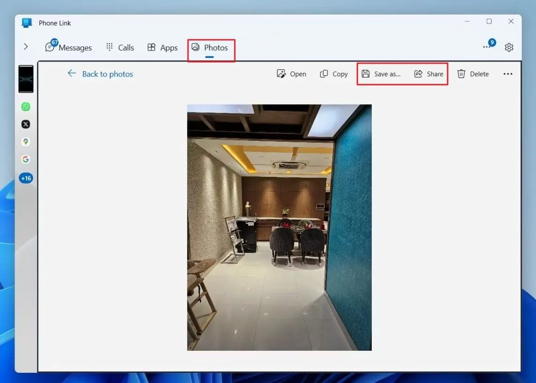This screenshot has width=536, height=383.
Task: Open Google app from sidebar
Action: [x=26, y=159]
